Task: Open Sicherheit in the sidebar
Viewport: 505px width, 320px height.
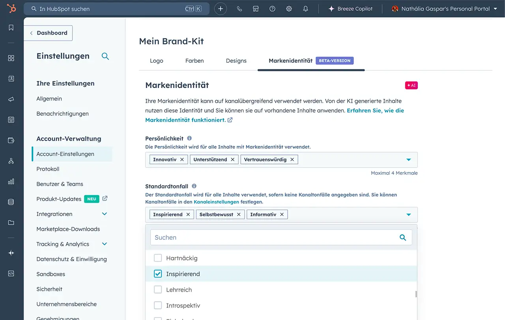Action: pyautogui.click(x=49, y=289)
